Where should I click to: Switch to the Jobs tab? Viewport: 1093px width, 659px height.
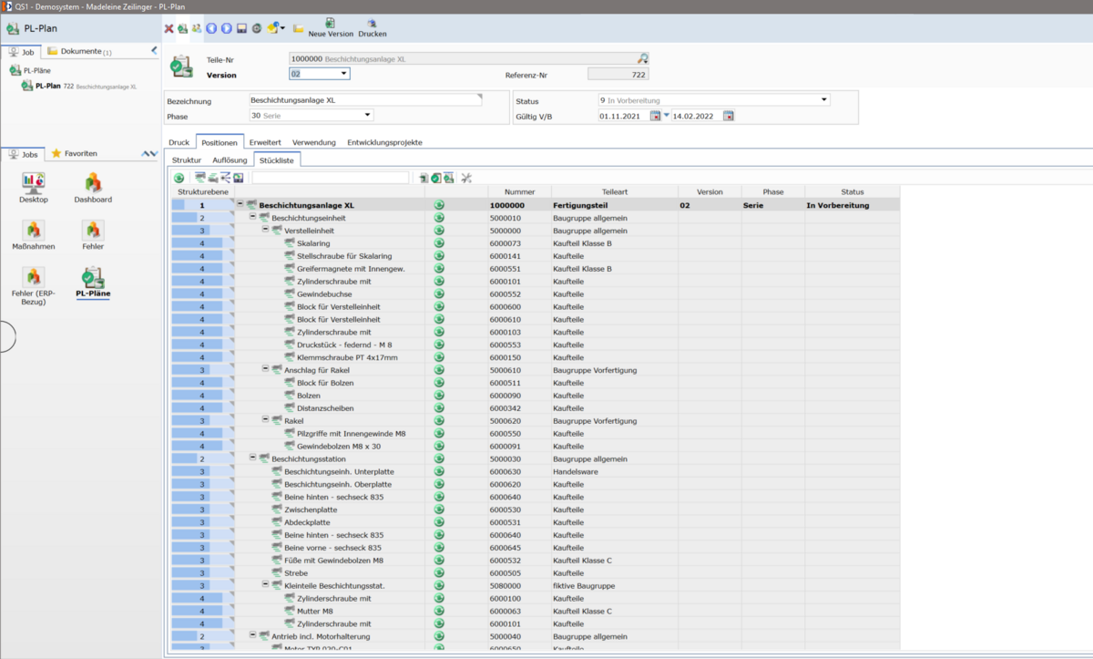(x=23, y=153)
